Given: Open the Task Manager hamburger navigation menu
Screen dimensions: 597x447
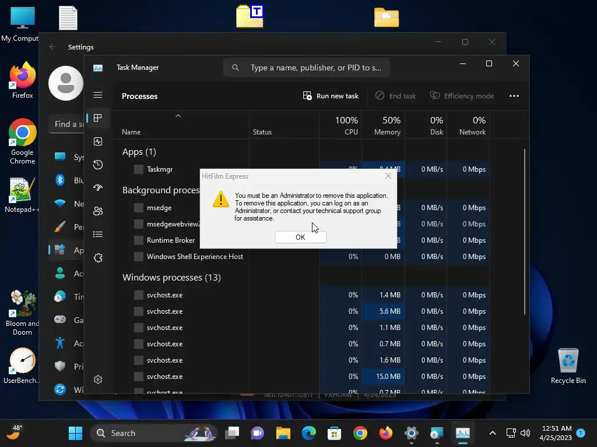Looking at the screenshot, I should pyautogui.click(x=98, y=95).
